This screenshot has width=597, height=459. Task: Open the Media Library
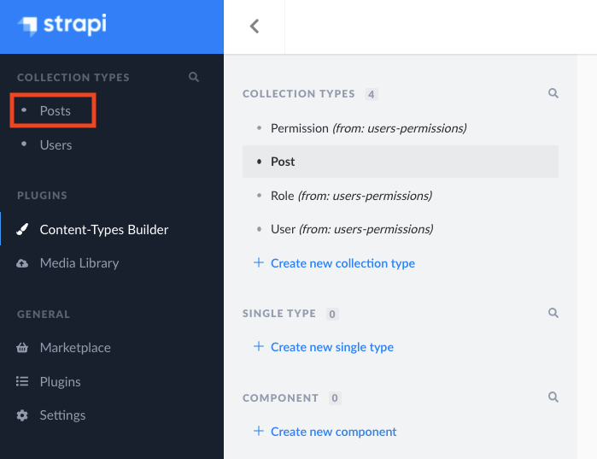coord(79,263)
